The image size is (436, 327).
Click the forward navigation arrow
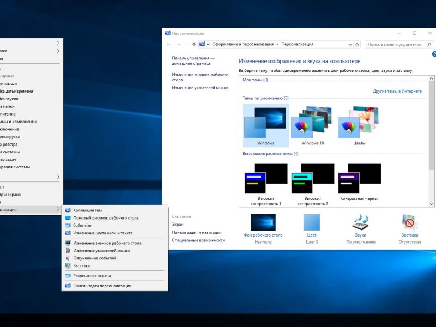[x=179, y=44]
